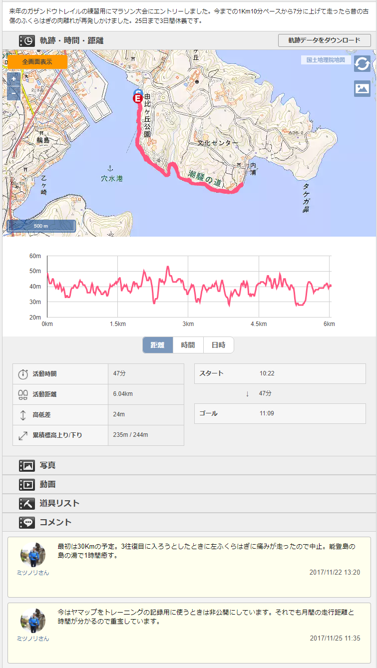The height and width of the screenshot is (668, 377).
Task: Click the map photo display icon
Action: click(x=362, y=88)
